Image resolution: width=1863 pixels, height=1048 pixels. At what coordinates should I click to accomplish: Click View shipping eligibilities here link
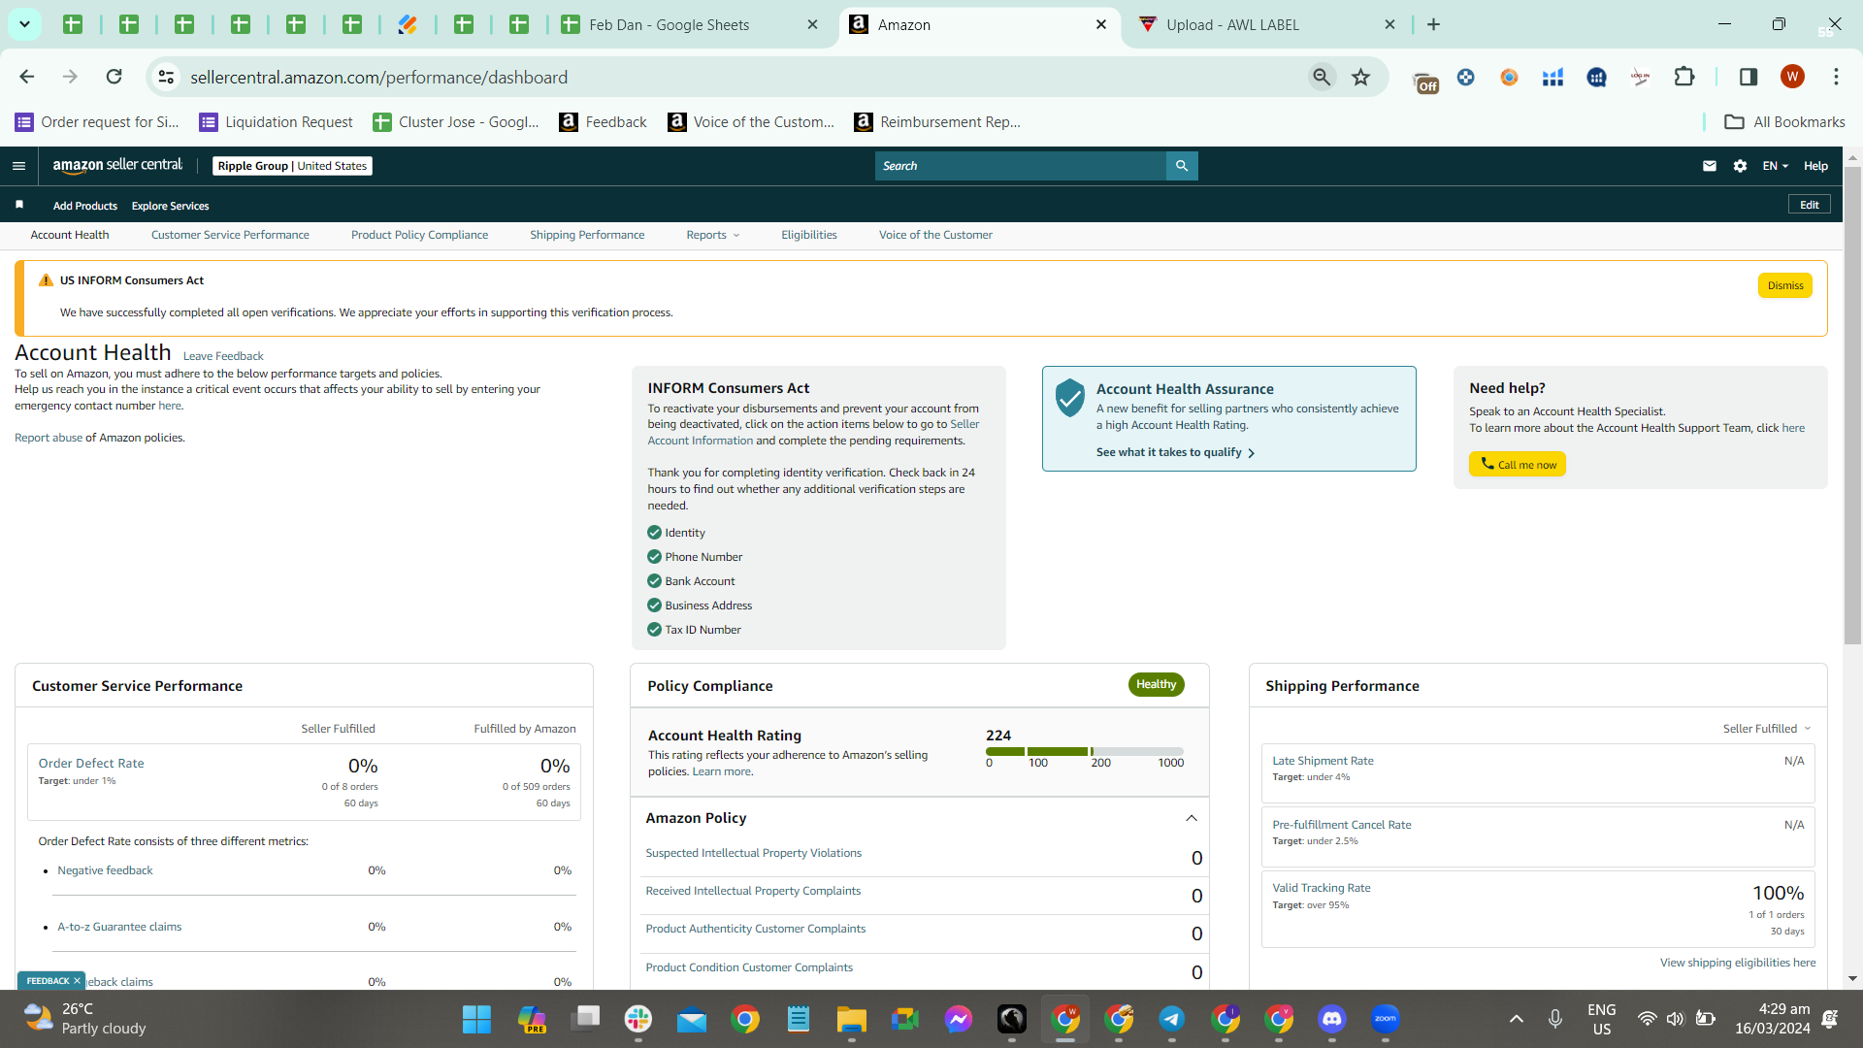(1738, 963)
